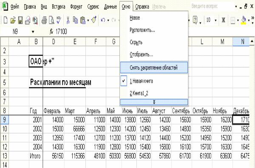Click the Help question mark toolbar icon
Viewport: 255px width, 168px height.
(x=195, y=20)
